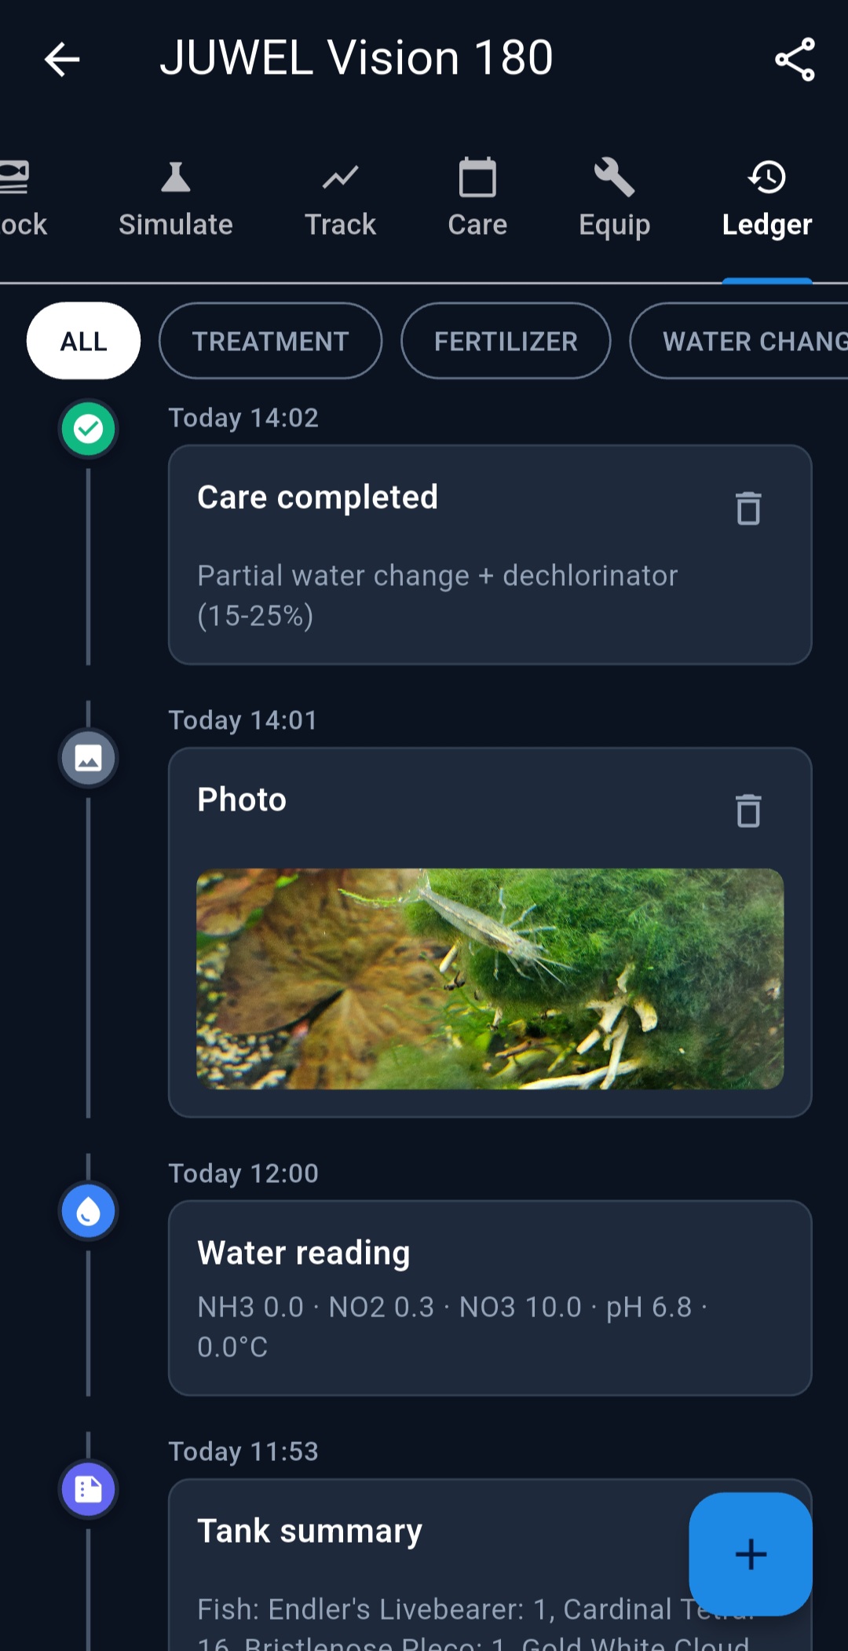
Task: Select the ALL filter chip
Action: coord(84,341)
